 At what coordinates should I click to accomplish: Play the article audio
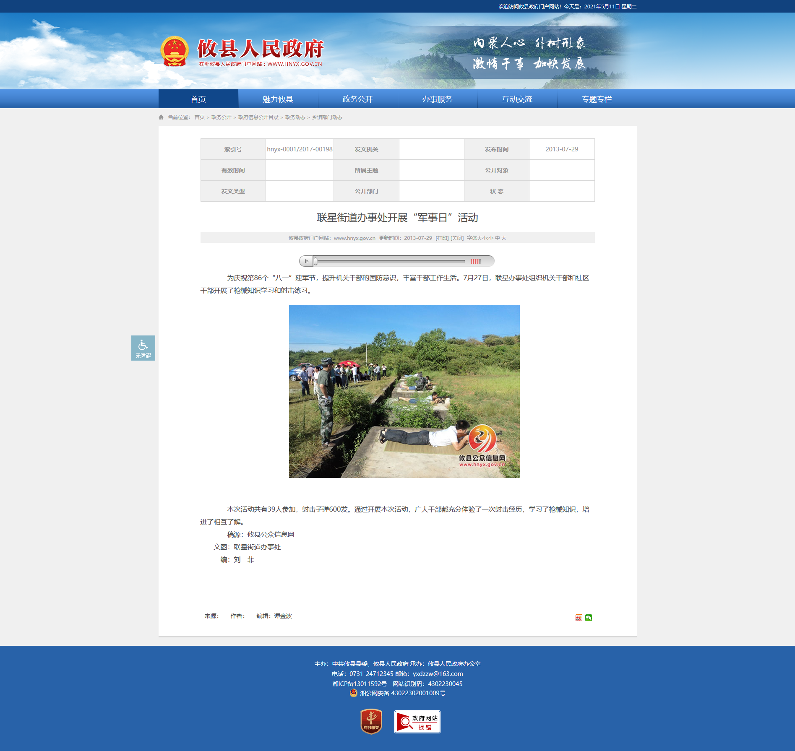(x=307, y=261)
